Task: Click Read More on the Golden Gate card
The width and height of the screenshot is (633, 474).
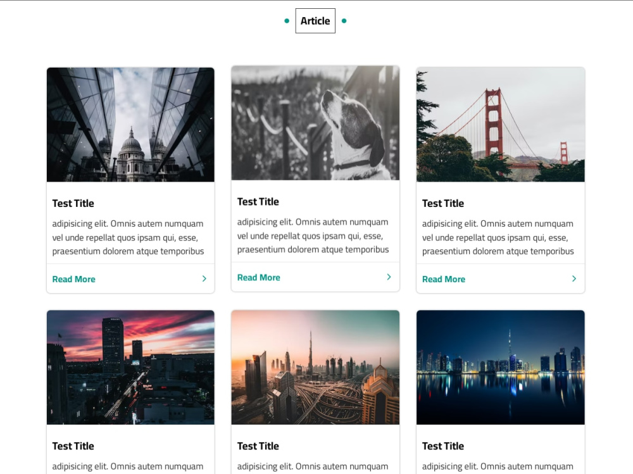Action: [444, 279]
